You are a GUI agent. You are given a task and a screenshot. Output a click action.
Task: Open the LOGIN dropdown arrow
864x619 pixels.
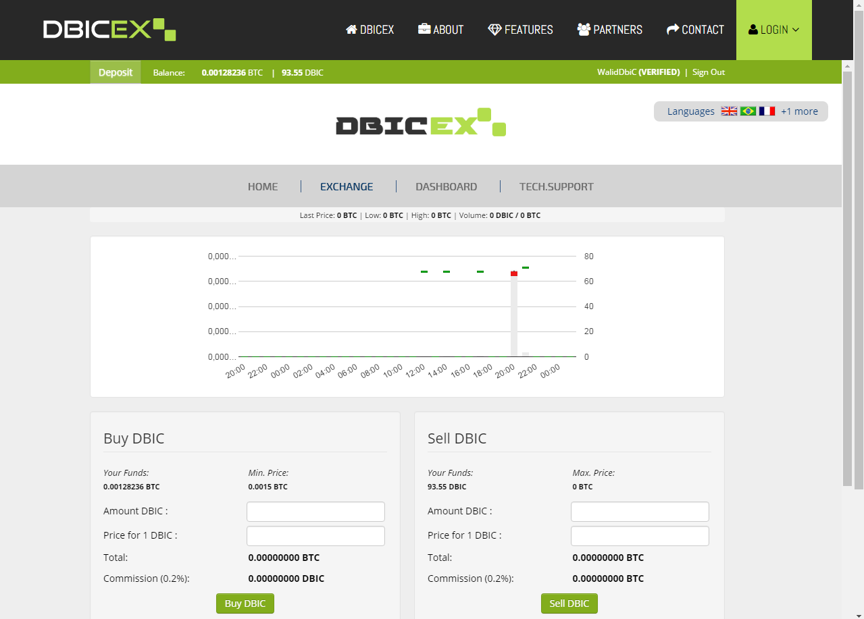click(x=796, y=30)
